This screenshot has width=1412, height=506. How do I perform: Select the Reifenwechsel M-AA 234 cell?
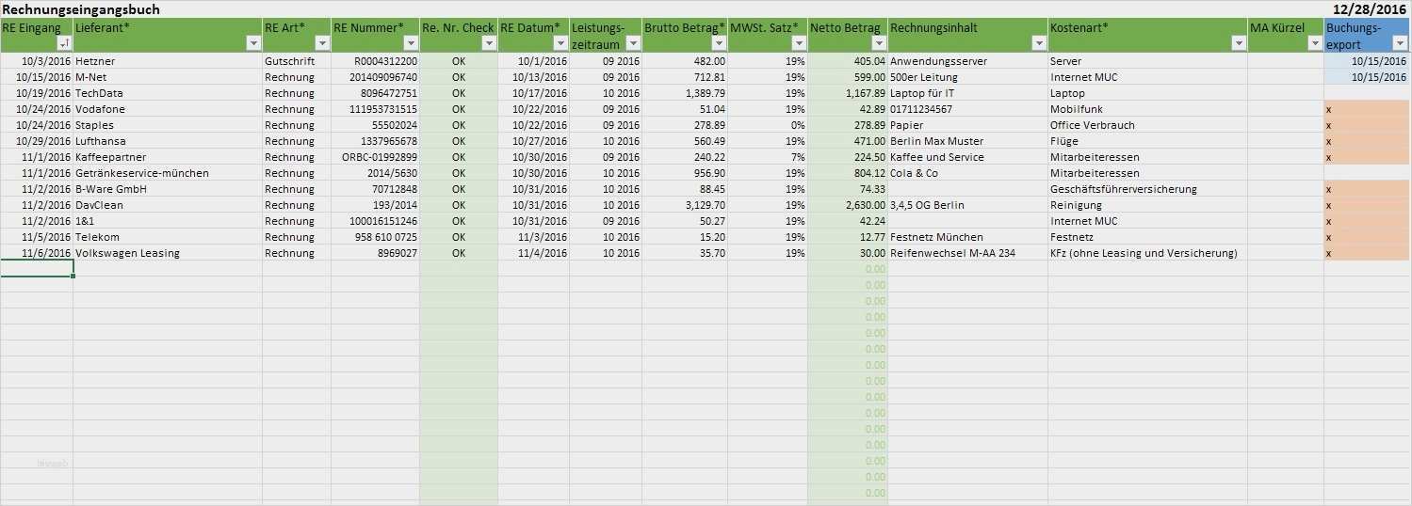[967, 253]
